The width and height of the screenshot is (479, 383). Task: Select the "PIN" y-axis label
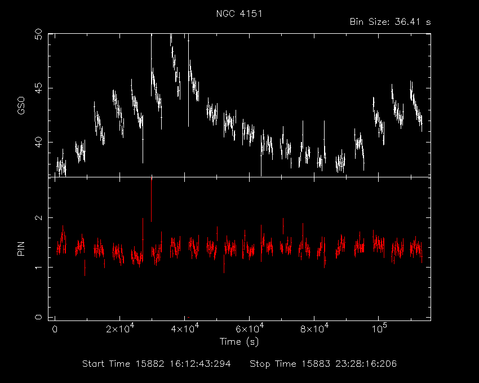(x=21, y=248)
